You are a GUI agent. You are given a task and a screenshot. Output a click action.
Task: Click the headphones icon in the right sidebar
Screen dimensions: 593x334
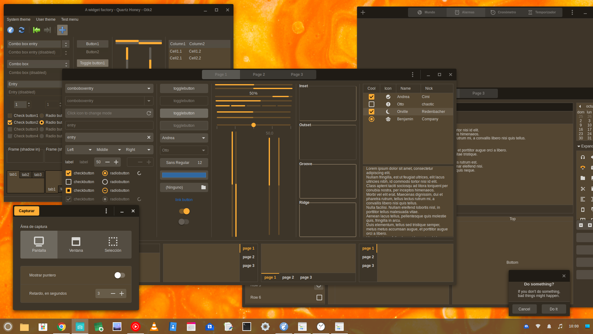583,157
